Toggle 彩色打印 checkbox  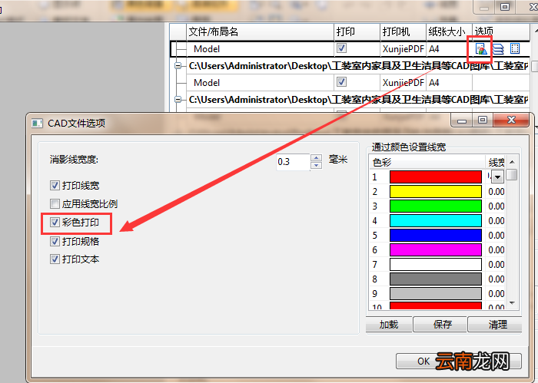click(x=55, y=222)
